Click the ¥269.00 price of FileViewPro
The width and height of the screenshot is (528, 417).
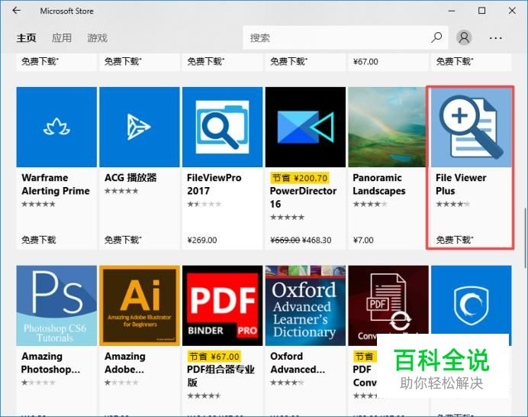coord(202,240)
